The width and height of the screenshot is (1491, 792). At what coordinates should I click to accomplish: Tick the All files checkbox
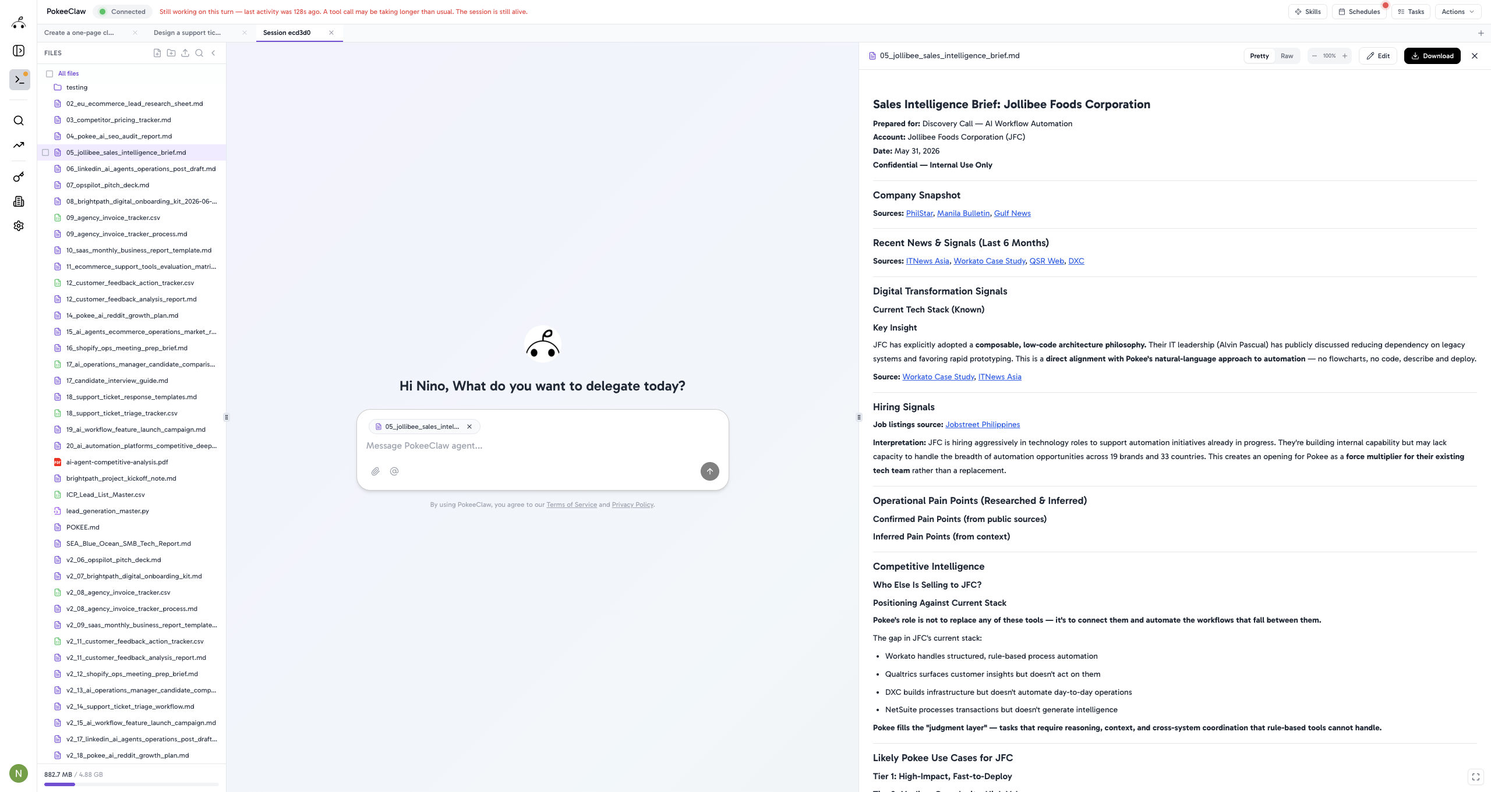(50, 74)
